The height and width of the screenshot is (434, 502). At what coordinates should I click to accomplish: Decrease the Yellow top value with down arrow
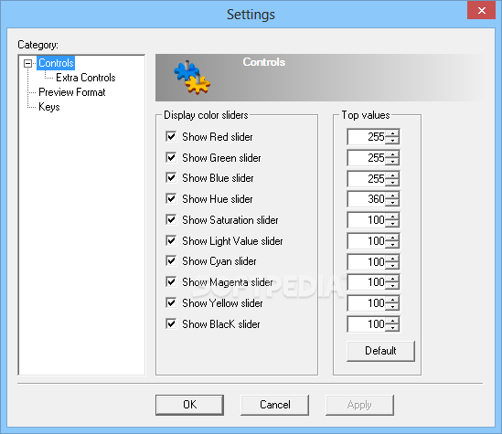coord(392,306)
